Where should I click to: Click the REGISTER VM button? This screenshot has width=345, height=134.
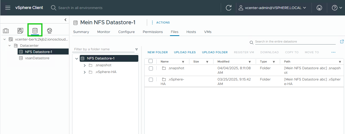pos(244,52)
